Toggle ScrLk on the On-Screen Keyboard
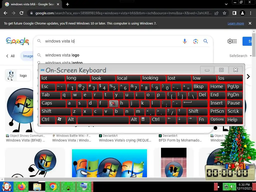256x192 pixels. (x=234, y=111)
